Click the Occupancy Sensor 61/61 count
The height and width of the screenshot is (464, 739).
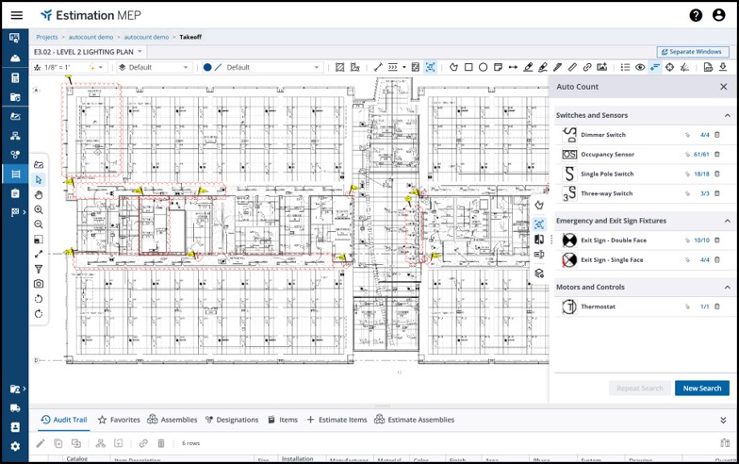coord(701,155)
